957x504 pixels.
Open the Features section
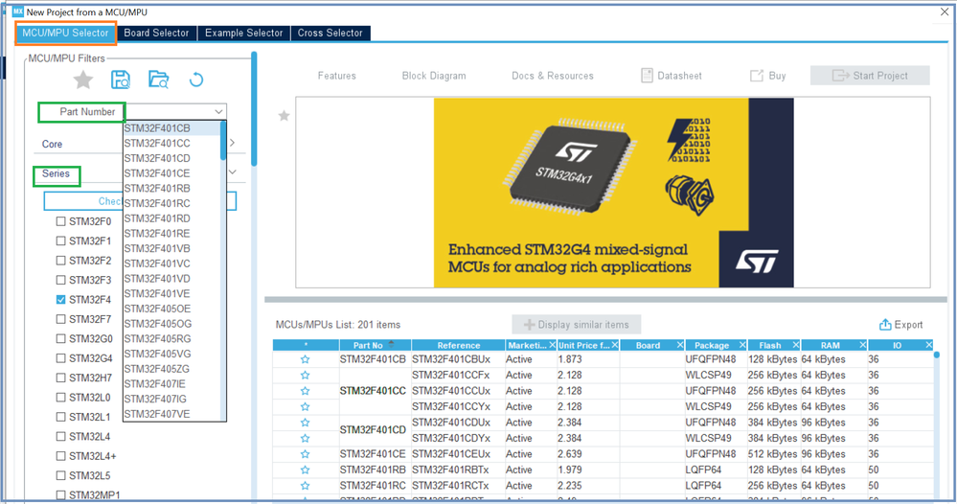pos(337,76)
